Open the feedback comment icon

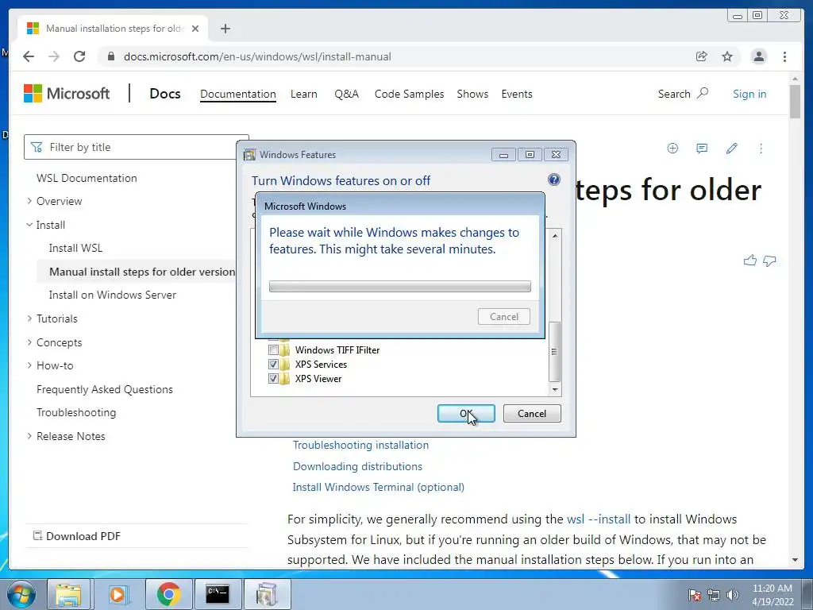(702, 149)
